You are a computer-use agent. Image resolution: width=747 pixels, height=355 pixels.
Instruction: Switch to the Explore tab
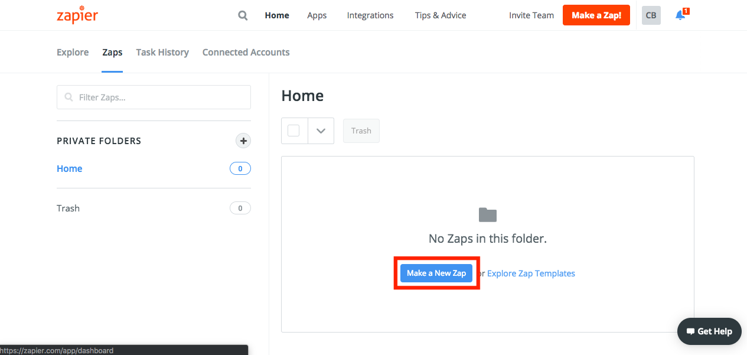click(73, 52)
